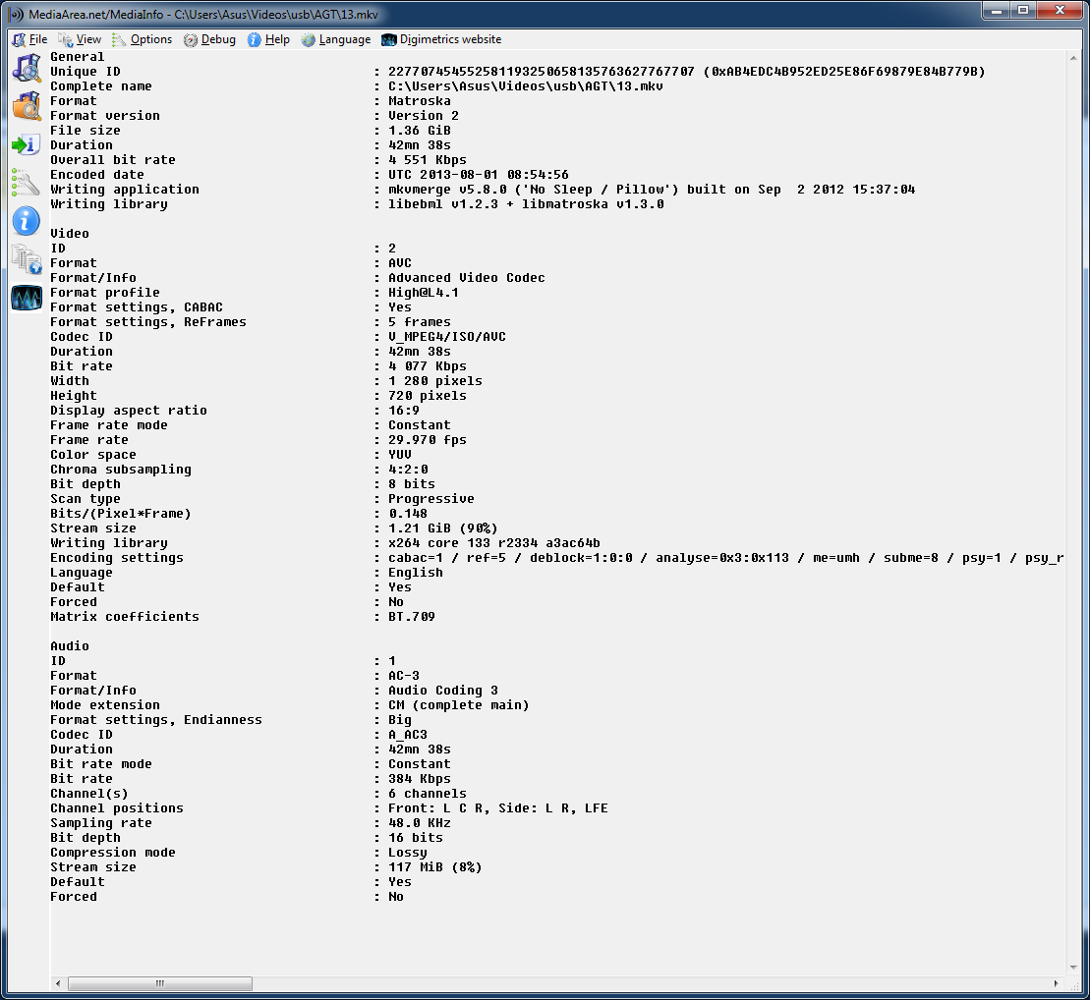Click the Open File sidebar icon

click(x=27, y=68)
